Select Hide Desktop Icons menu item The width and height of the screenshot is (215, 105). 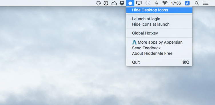[x=159, y=10]
